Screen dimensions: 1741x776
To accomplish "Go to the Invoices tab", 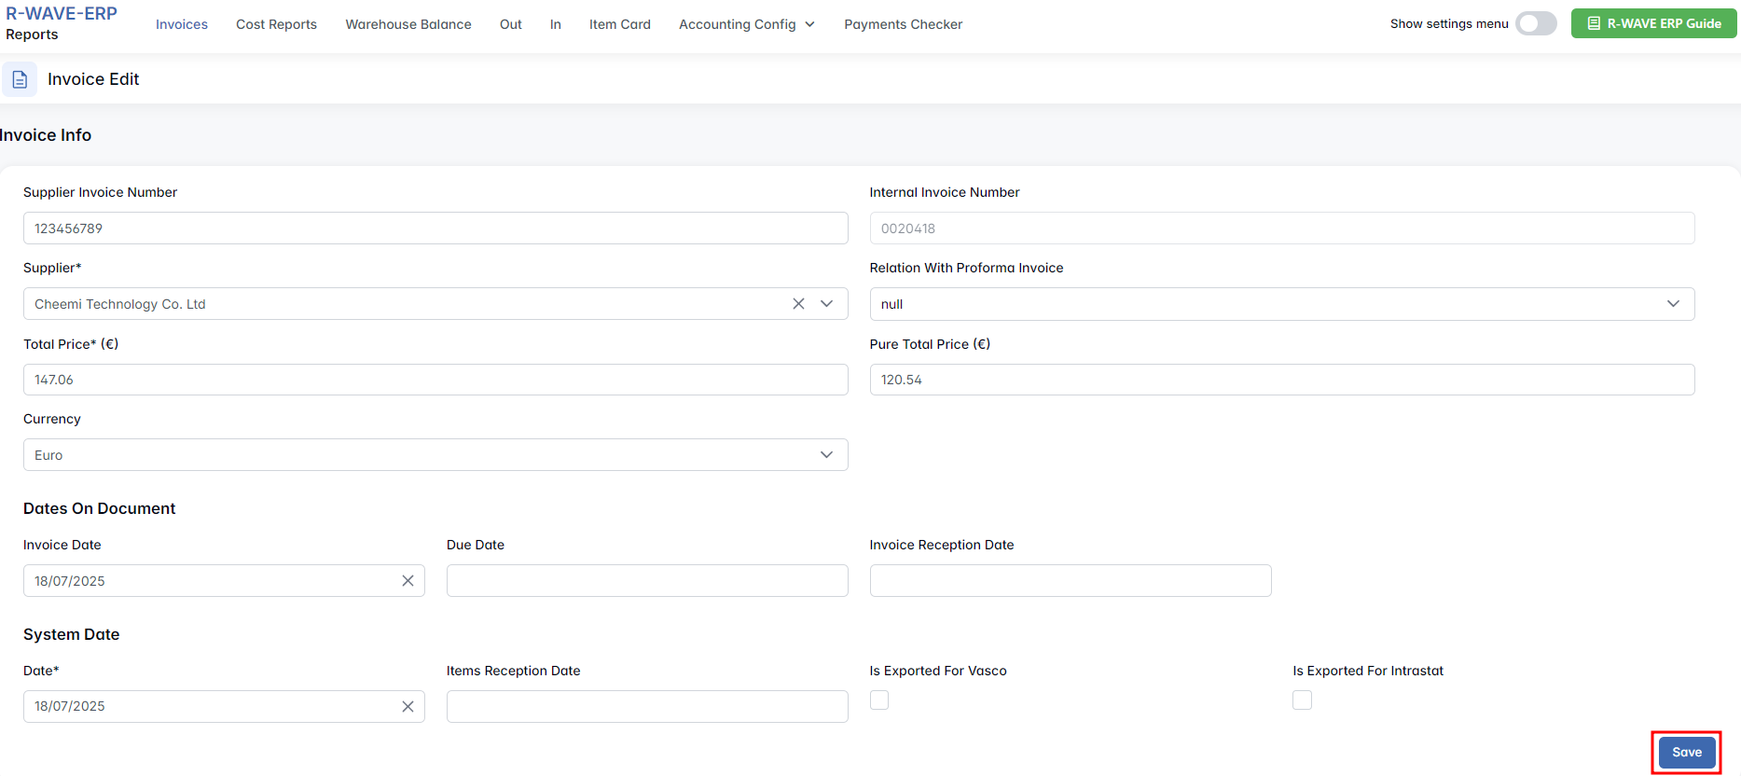I will tap(182, 24).
